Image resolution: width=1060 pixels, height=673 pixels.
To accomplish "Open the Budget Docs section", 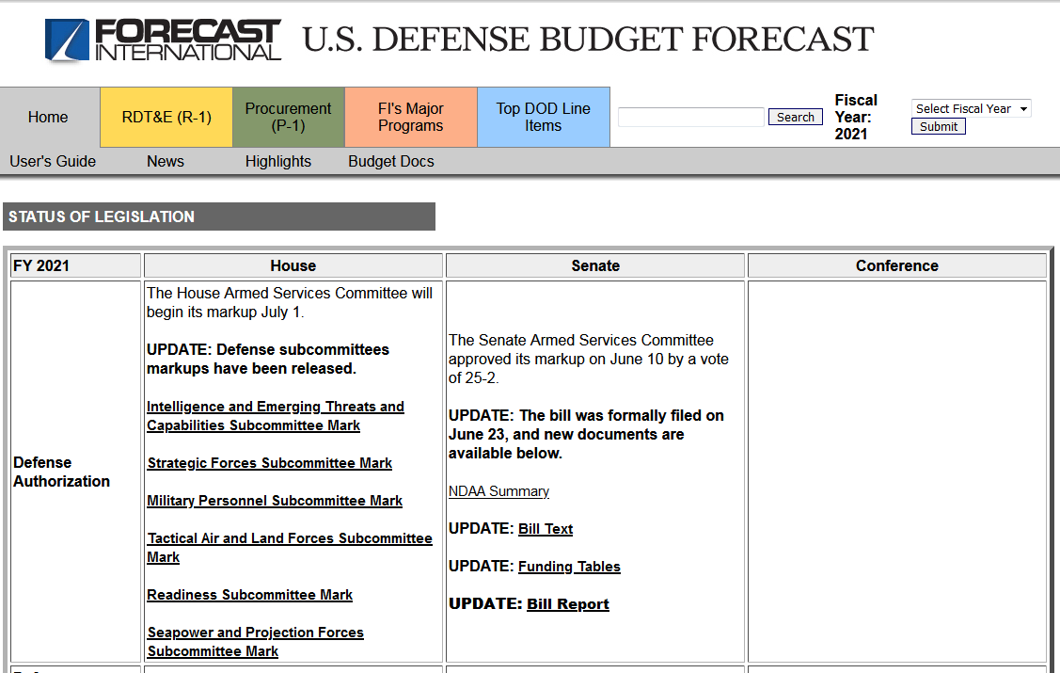I will pos(390,161).
